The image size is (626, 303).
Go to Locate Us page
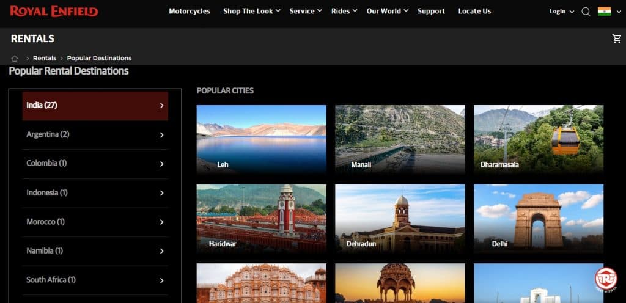[474, 11]
